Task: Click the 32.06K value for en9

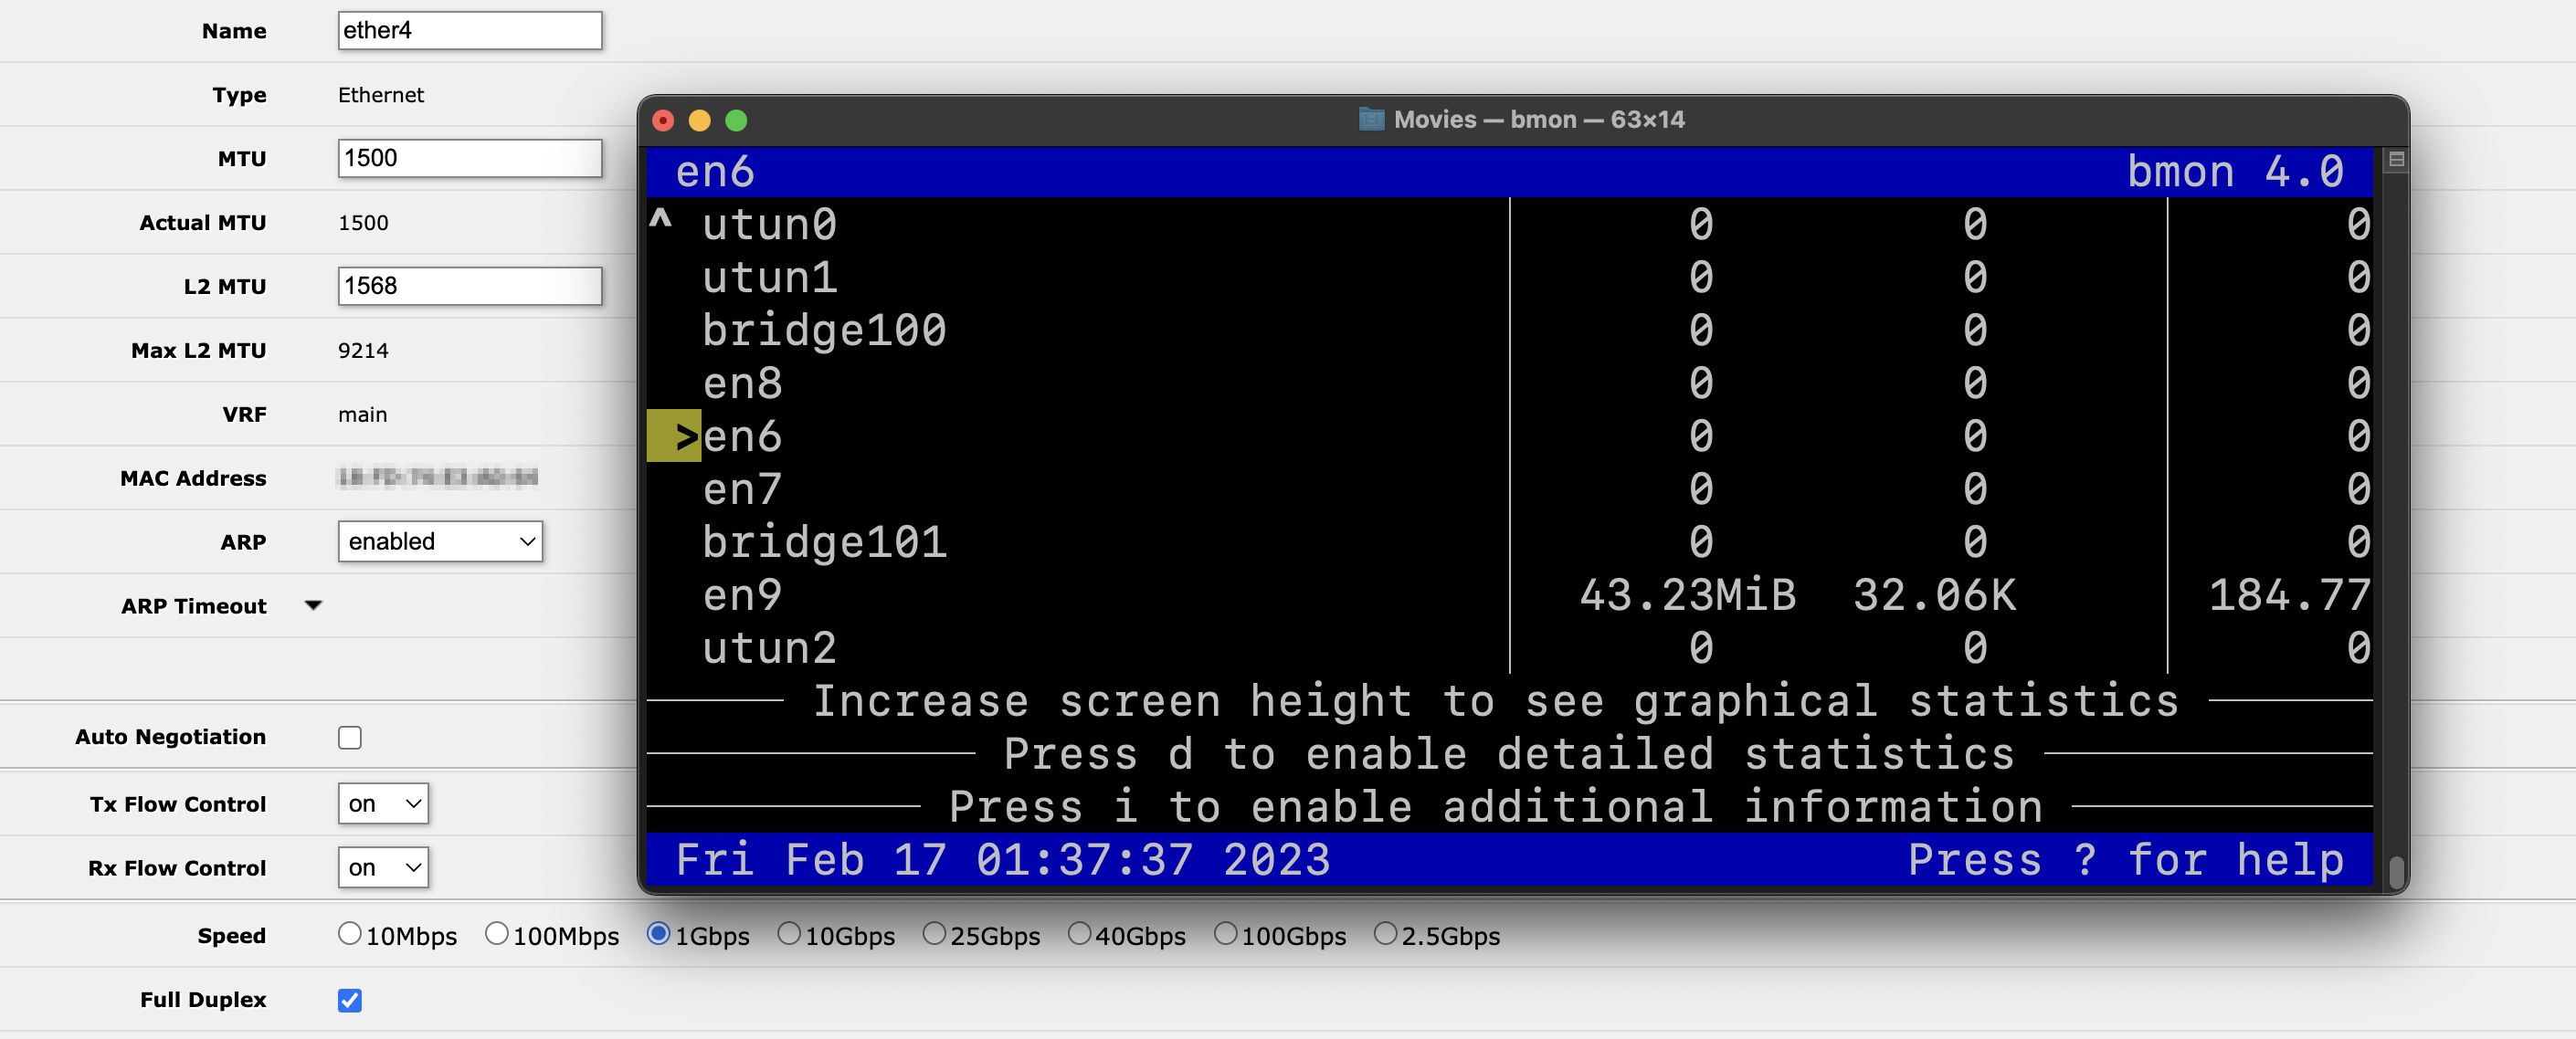Action: (1934, 594)
